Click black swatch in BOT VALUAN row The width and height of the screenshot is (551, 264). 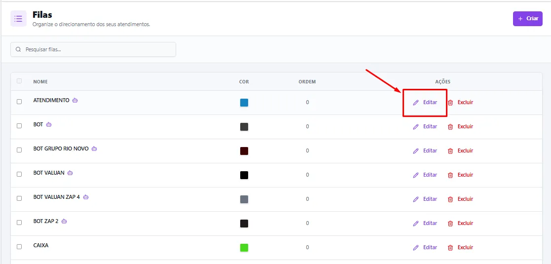(x=244, y=175)
